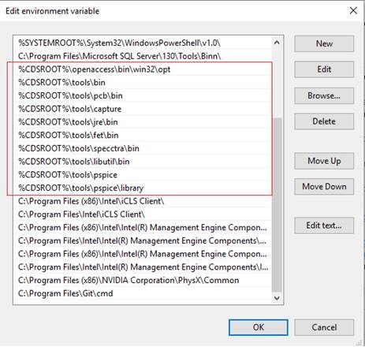Select the %CDSROOT%\tools\pspice\library entry
365x347 pixels.
[142, 188]
